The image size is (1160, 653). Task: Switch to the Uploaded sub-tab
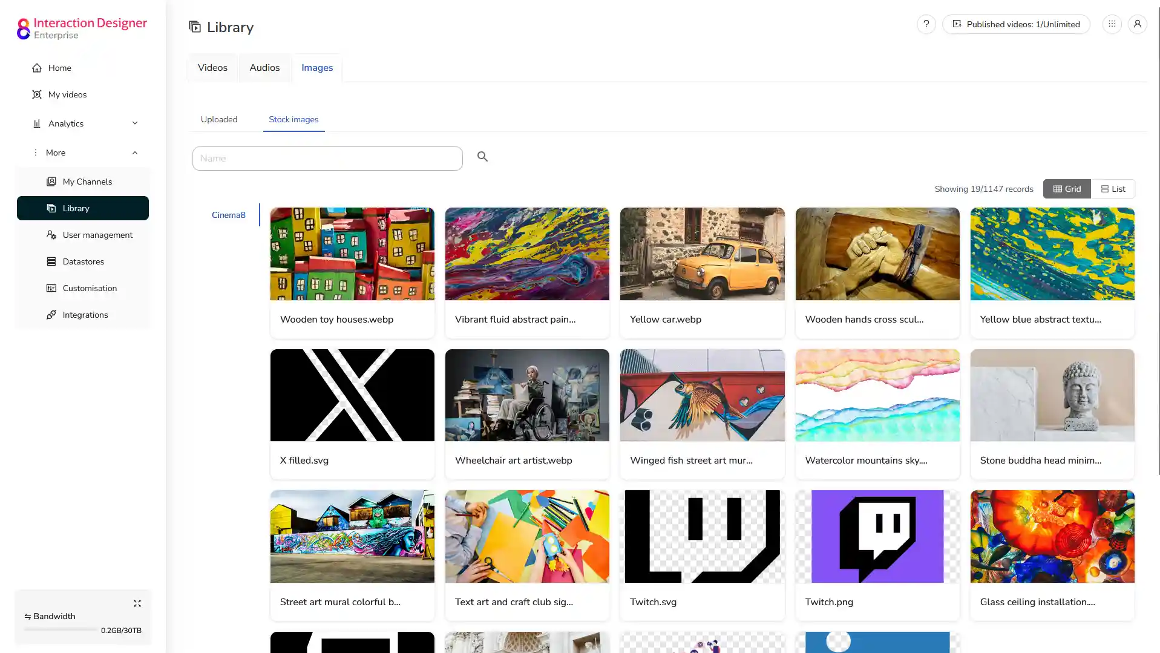pos(219,119)
